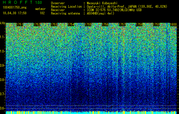Click the Receiving Location label
This screenshot has width=179, height=114.
click(66, 7)
